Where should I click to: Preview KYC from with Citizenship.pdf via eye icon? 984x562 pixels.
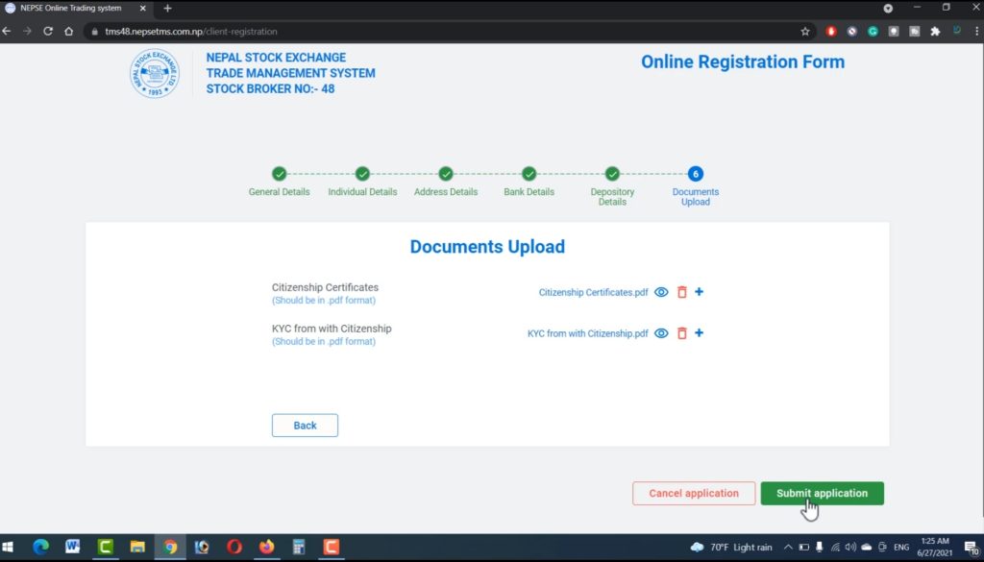661,333
